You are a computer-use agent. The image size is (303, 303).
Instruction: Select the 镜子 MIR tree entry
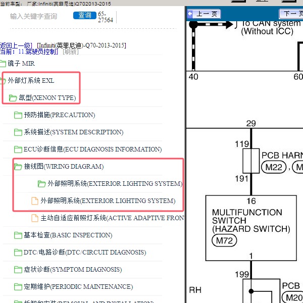[21, 64]
